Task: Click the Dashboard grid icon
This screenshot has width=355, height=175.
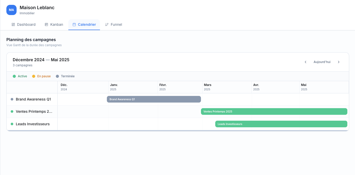Action: (13, 24)
